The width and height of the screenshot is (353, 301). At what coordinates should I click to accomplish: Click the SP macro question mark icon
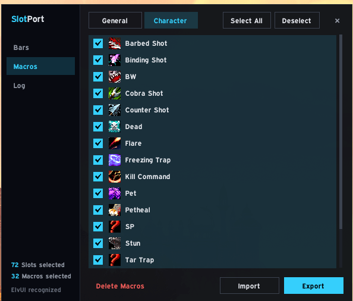pyautogui.click(x=115, y=227)
